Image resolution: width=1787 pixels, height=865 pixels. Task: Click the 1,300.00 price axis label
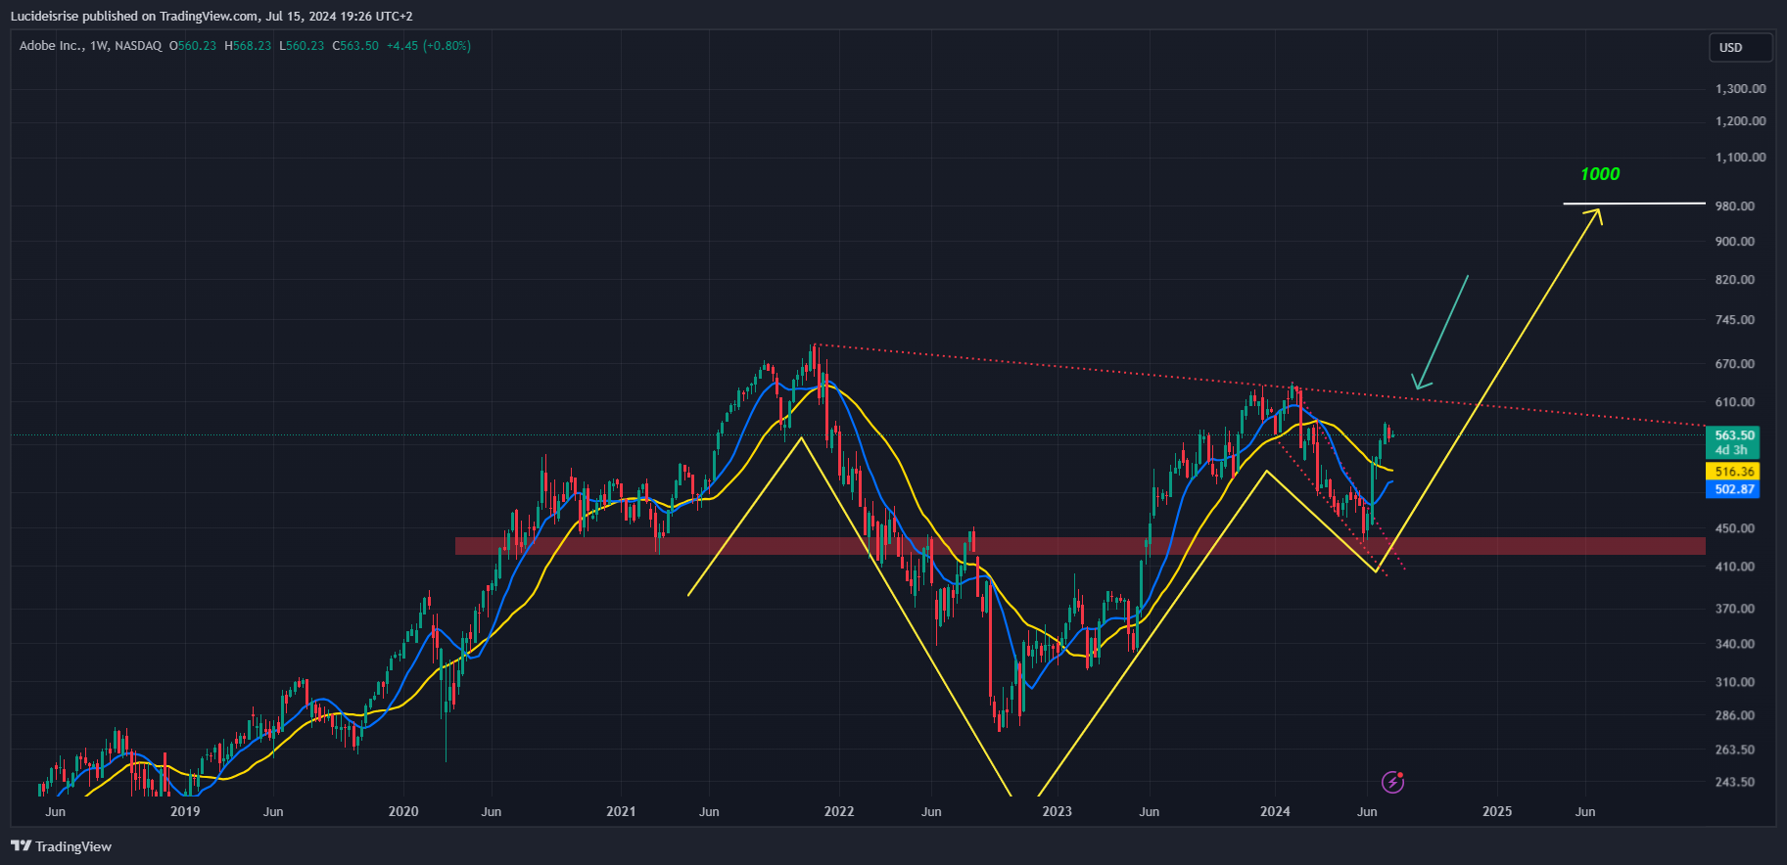coord(1740,89)
